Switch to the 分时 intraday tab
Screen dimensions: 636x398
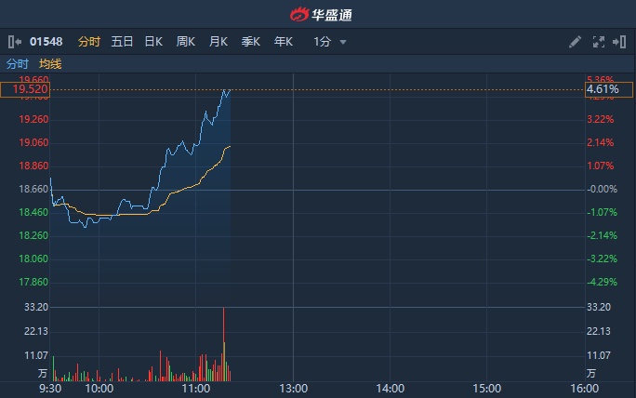tap(89, 42)
